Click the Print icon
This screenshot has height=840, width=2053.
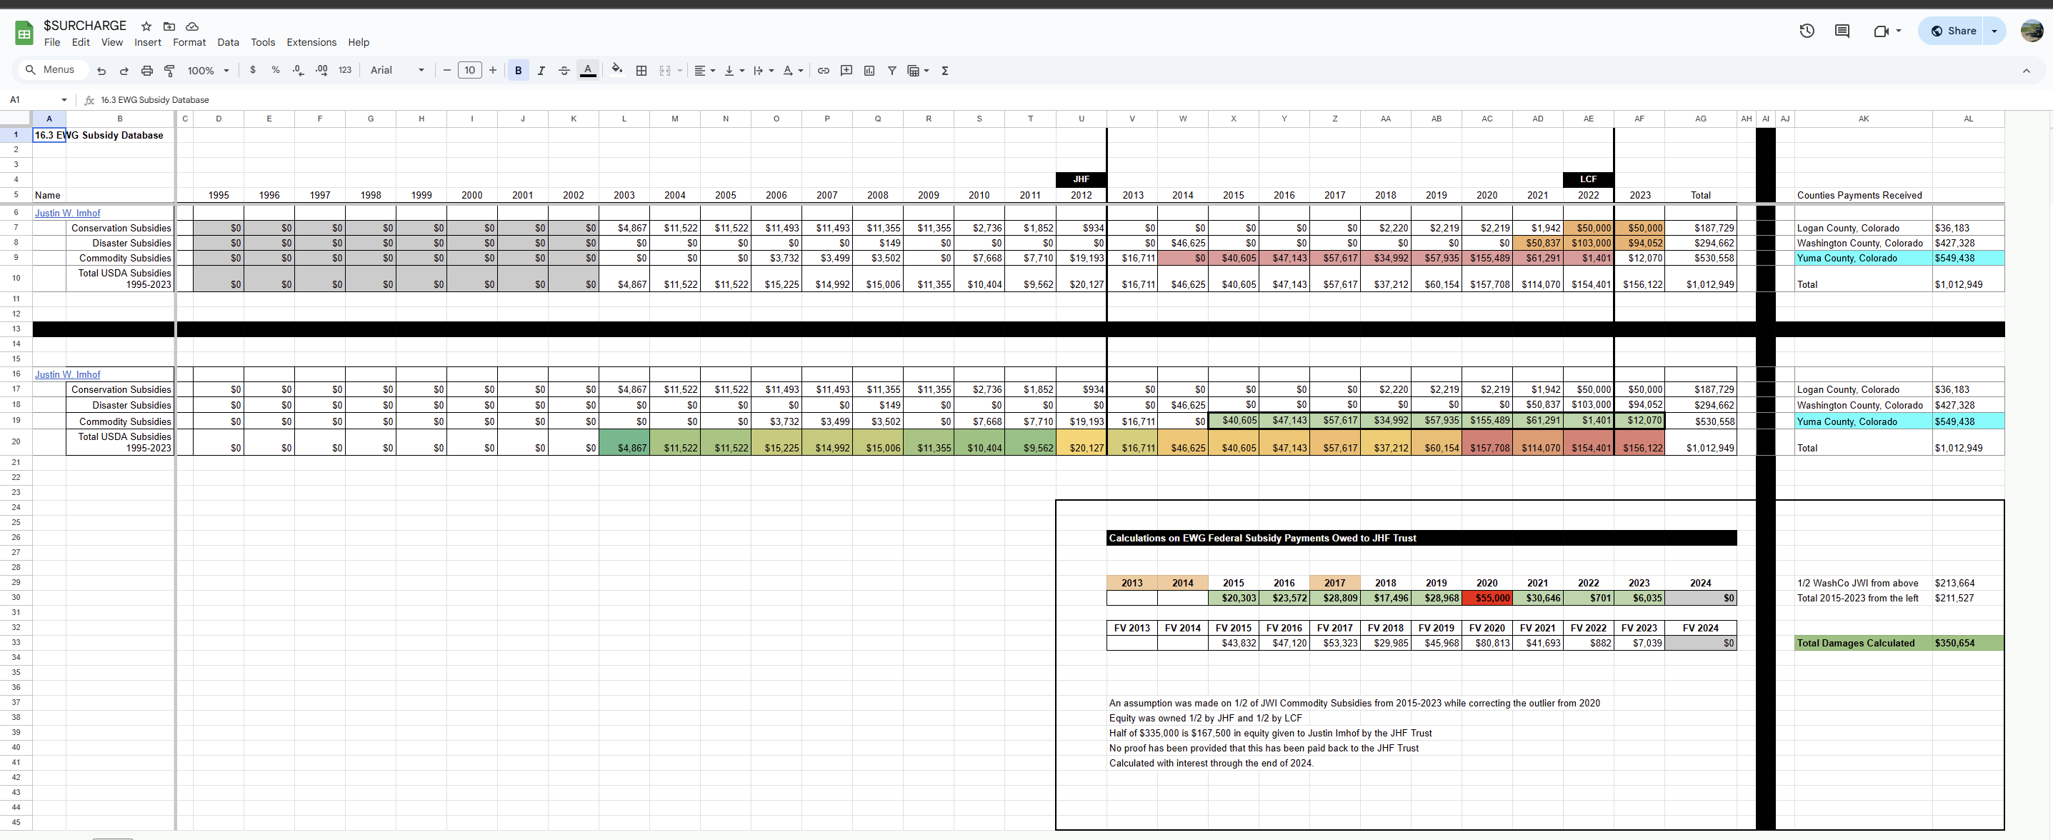point(146,71)
